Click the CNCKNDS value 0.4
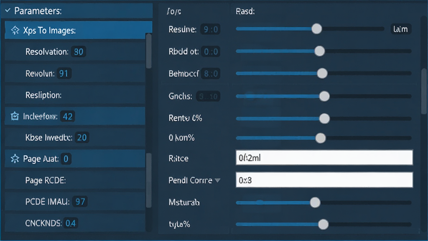Viewport: 428px width, 241px height. coord(70,223)
